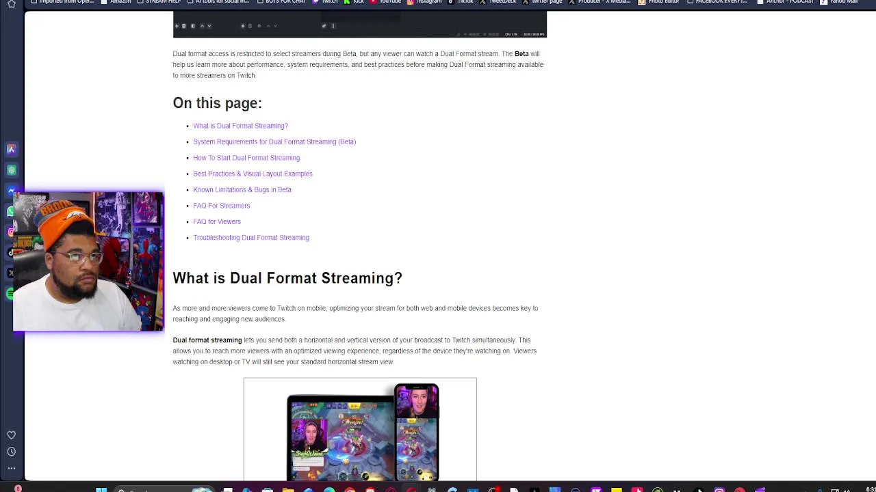Open the 'FAQ For Streamers' link

[222, 206]
